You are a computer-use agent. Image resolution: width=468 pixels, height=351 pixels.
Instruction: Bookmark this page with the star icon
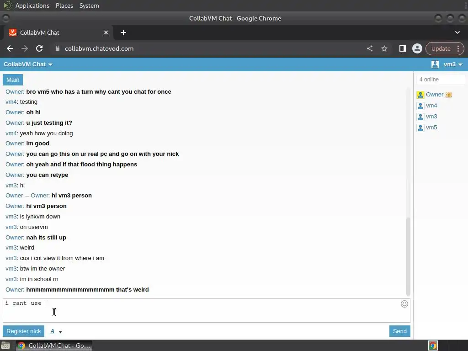coord(384,48)
